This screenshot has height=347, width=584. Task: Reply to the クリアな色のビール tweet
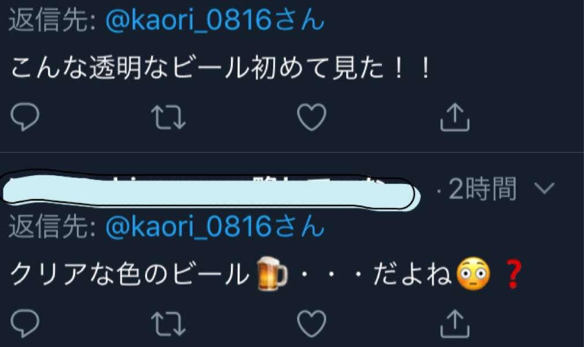tap(25, 323)
